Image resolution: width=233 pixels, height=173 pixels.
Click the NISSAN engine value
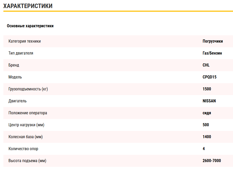tap(209, 101)
